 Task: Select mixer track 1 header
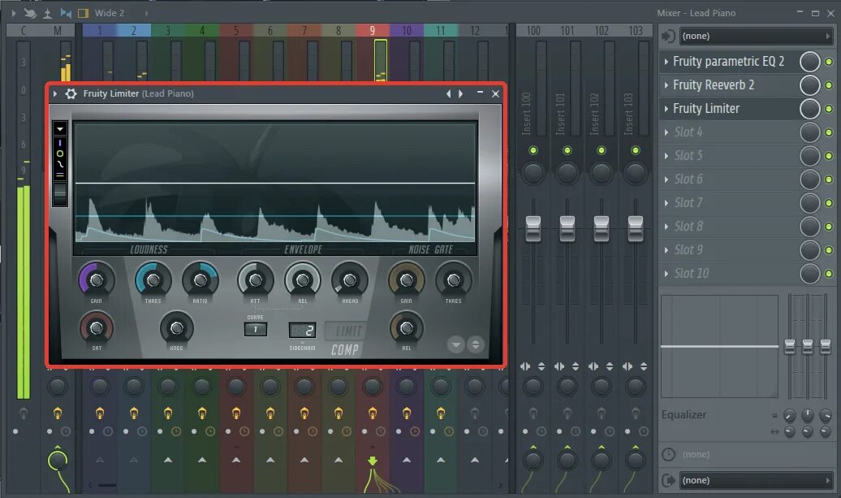[x=99, y=31]
